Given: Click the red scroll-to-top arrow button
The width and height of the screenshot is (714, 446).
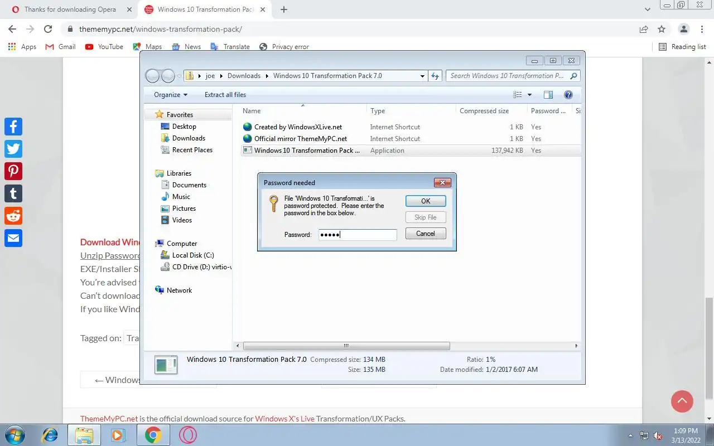Looking at the screenshot, I should click(x=682, y=401).
